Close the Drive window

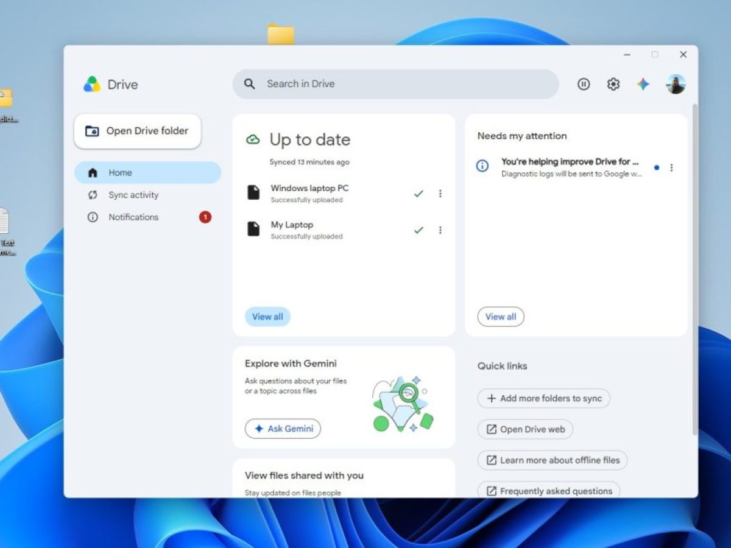click(683, 55)
